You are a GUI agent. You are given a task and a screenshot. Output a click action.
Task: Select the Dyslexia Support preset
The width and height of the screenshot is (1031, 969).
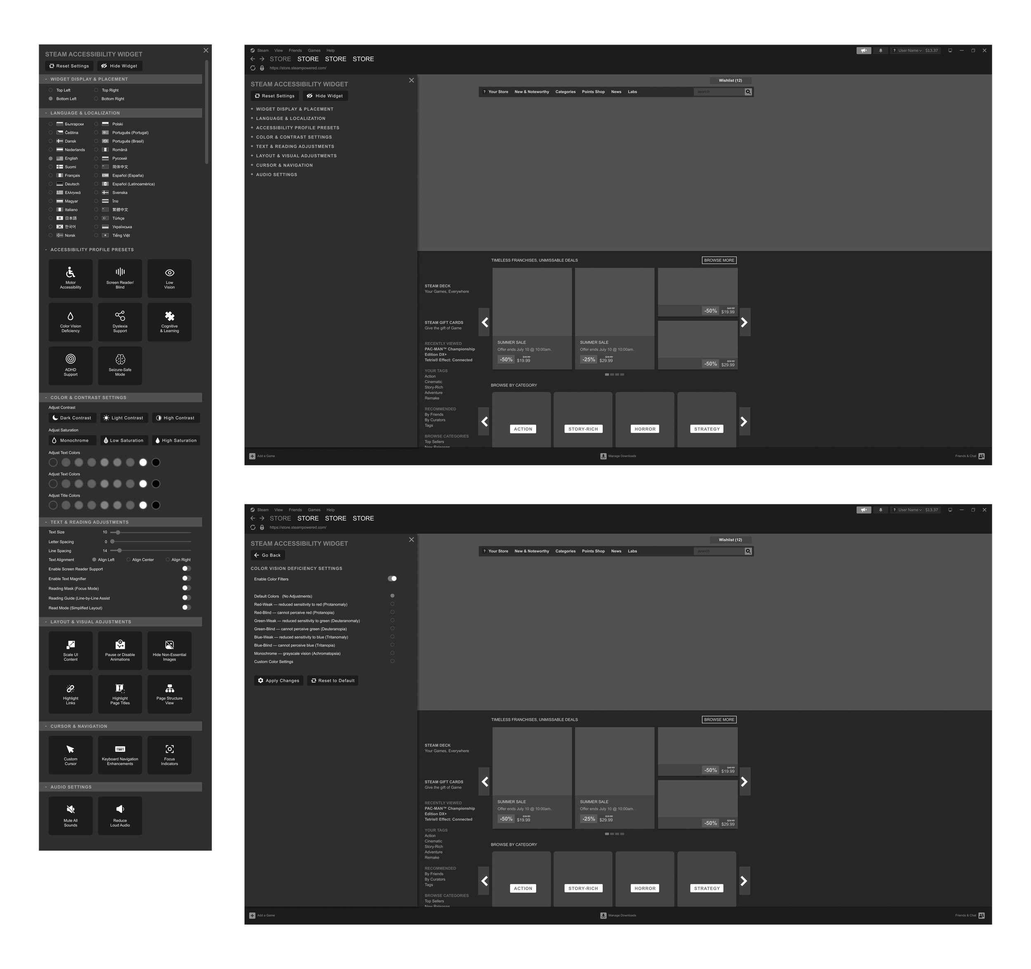tap(120, 322)
